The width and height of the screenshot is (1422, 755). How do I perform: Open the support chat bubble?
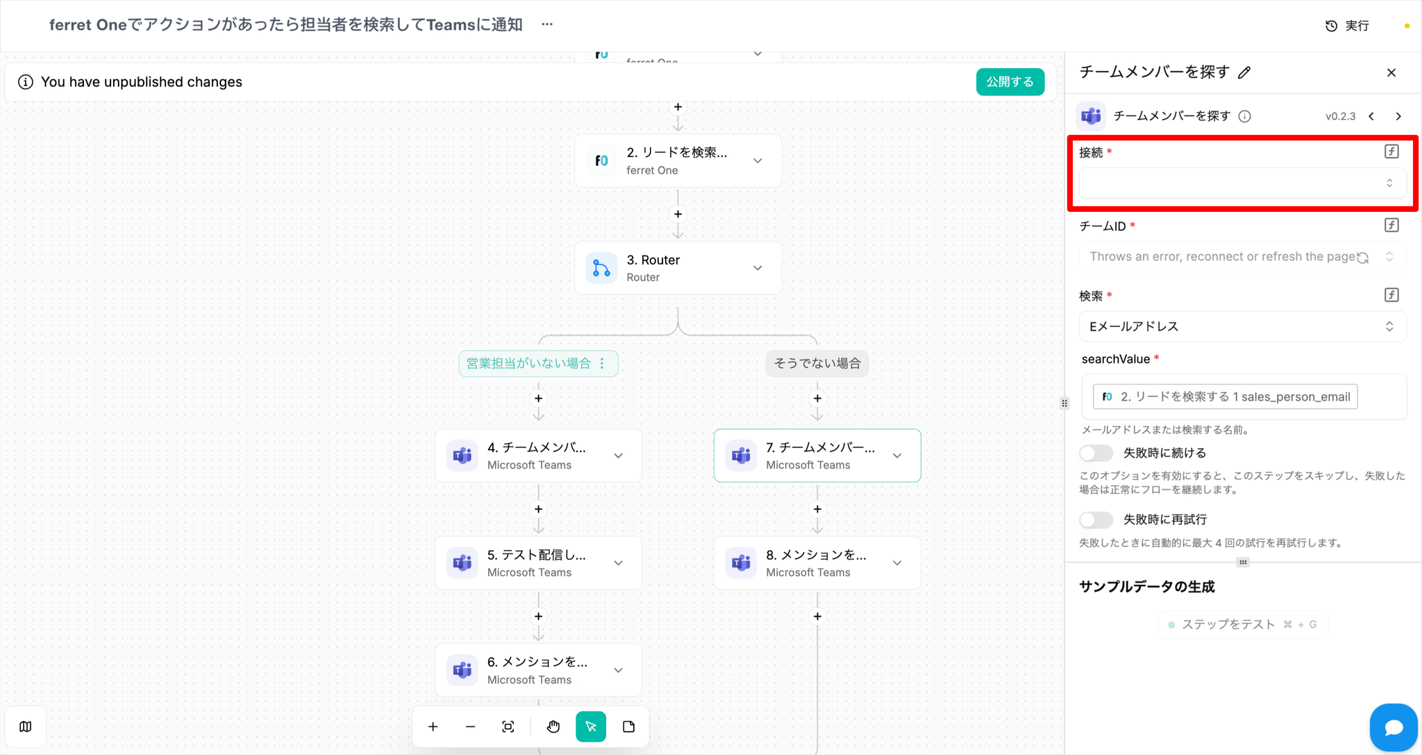[x=1393, y=727]
